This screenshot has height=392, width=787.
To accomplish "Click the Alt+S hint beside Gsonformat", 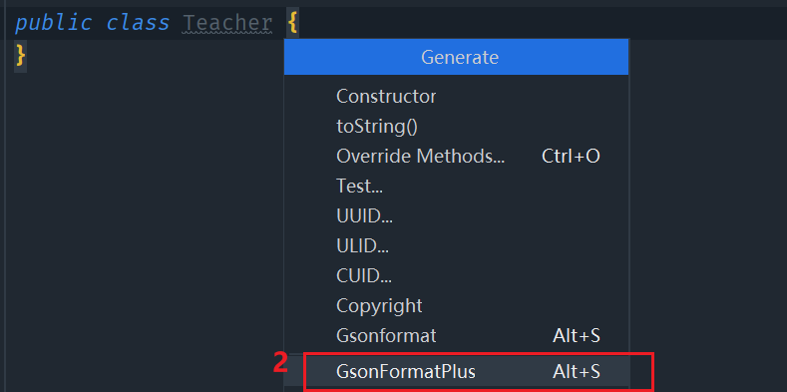I will pos(577,335).
